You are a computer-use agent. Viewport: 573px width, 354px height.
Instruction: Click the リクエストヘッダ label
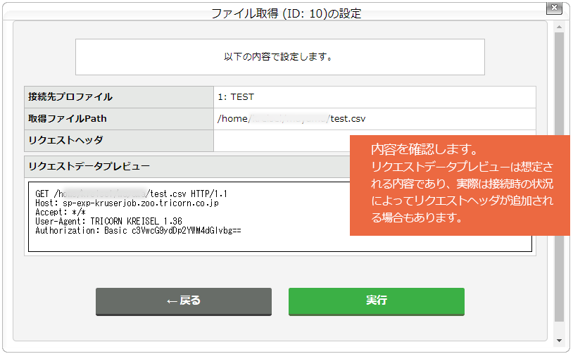pos(65,140)
